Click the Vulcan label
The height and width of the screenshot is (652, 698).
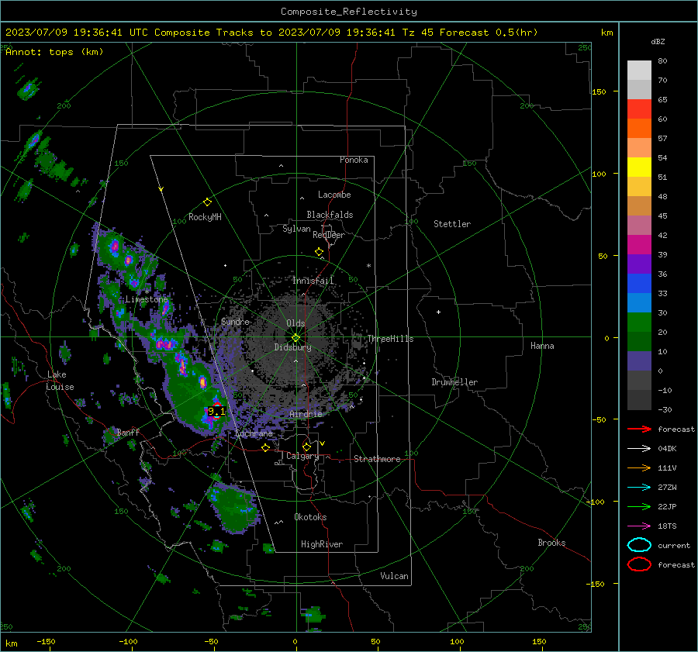(394, 576)
